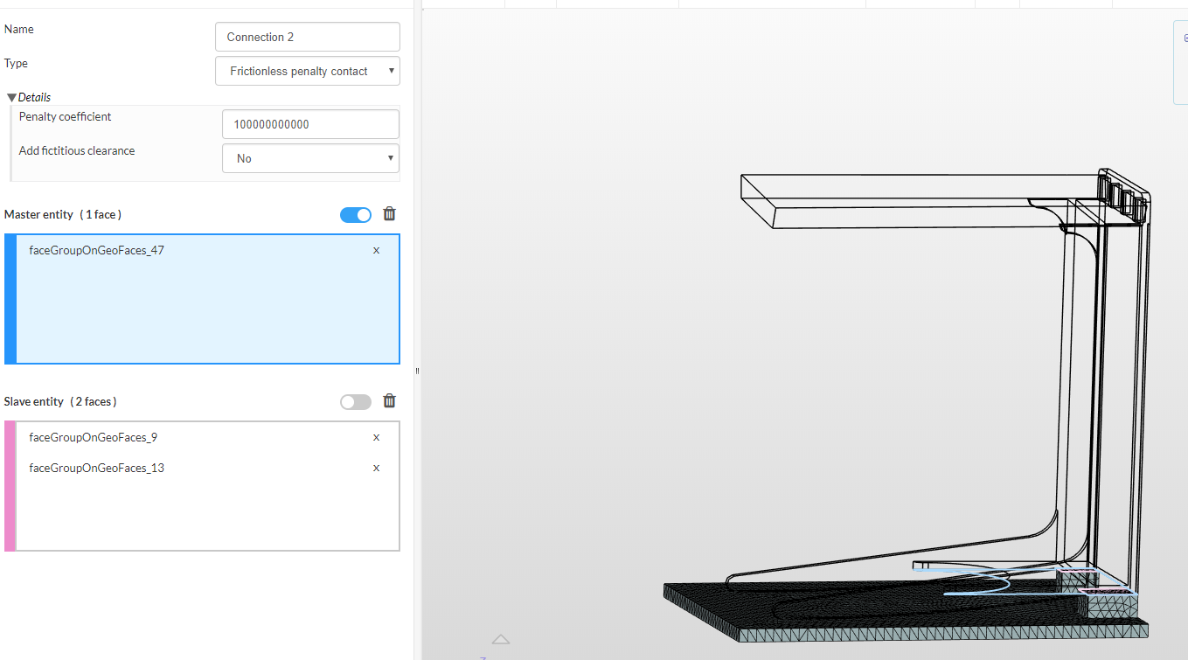Remove faceGroupOnGeoFaces_9 from the slave list
The height and width of the screenshot is (660, 1188).
[377, 437]
